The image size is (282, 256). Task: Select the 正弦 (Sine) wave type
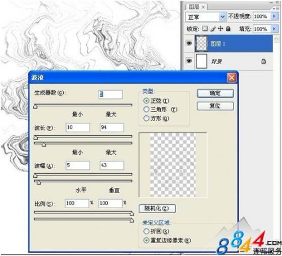(146, 101)
